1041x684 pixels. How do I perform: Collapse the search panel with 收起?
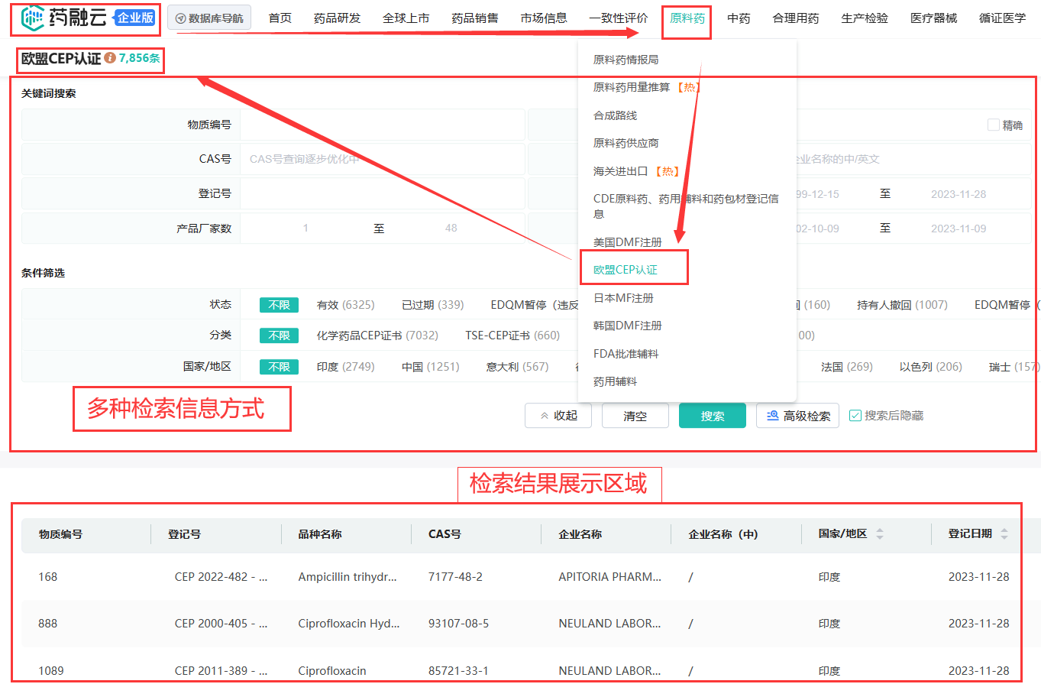558,416
